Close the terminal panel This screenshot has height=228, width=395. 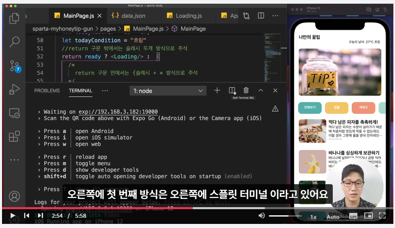275,90
